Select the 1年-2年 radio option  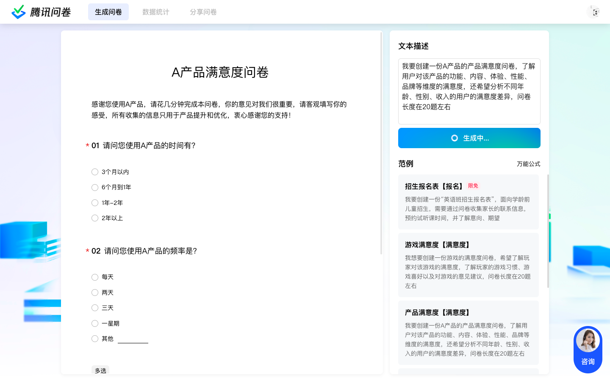(95, 203)
